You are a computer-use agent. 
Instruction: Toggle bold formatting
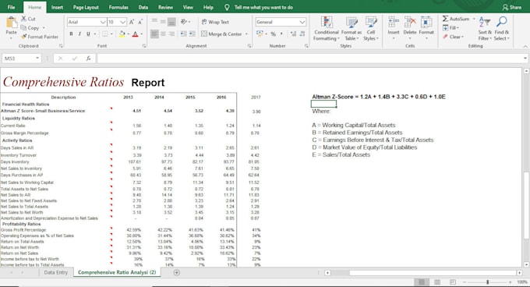pos(71,34)
